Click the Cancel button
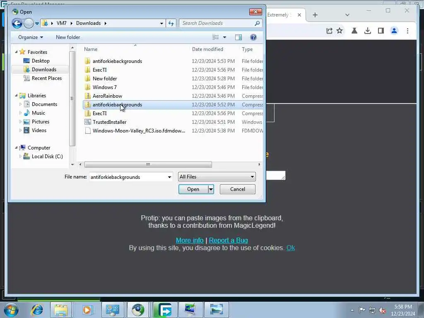 tap(237, 189)
